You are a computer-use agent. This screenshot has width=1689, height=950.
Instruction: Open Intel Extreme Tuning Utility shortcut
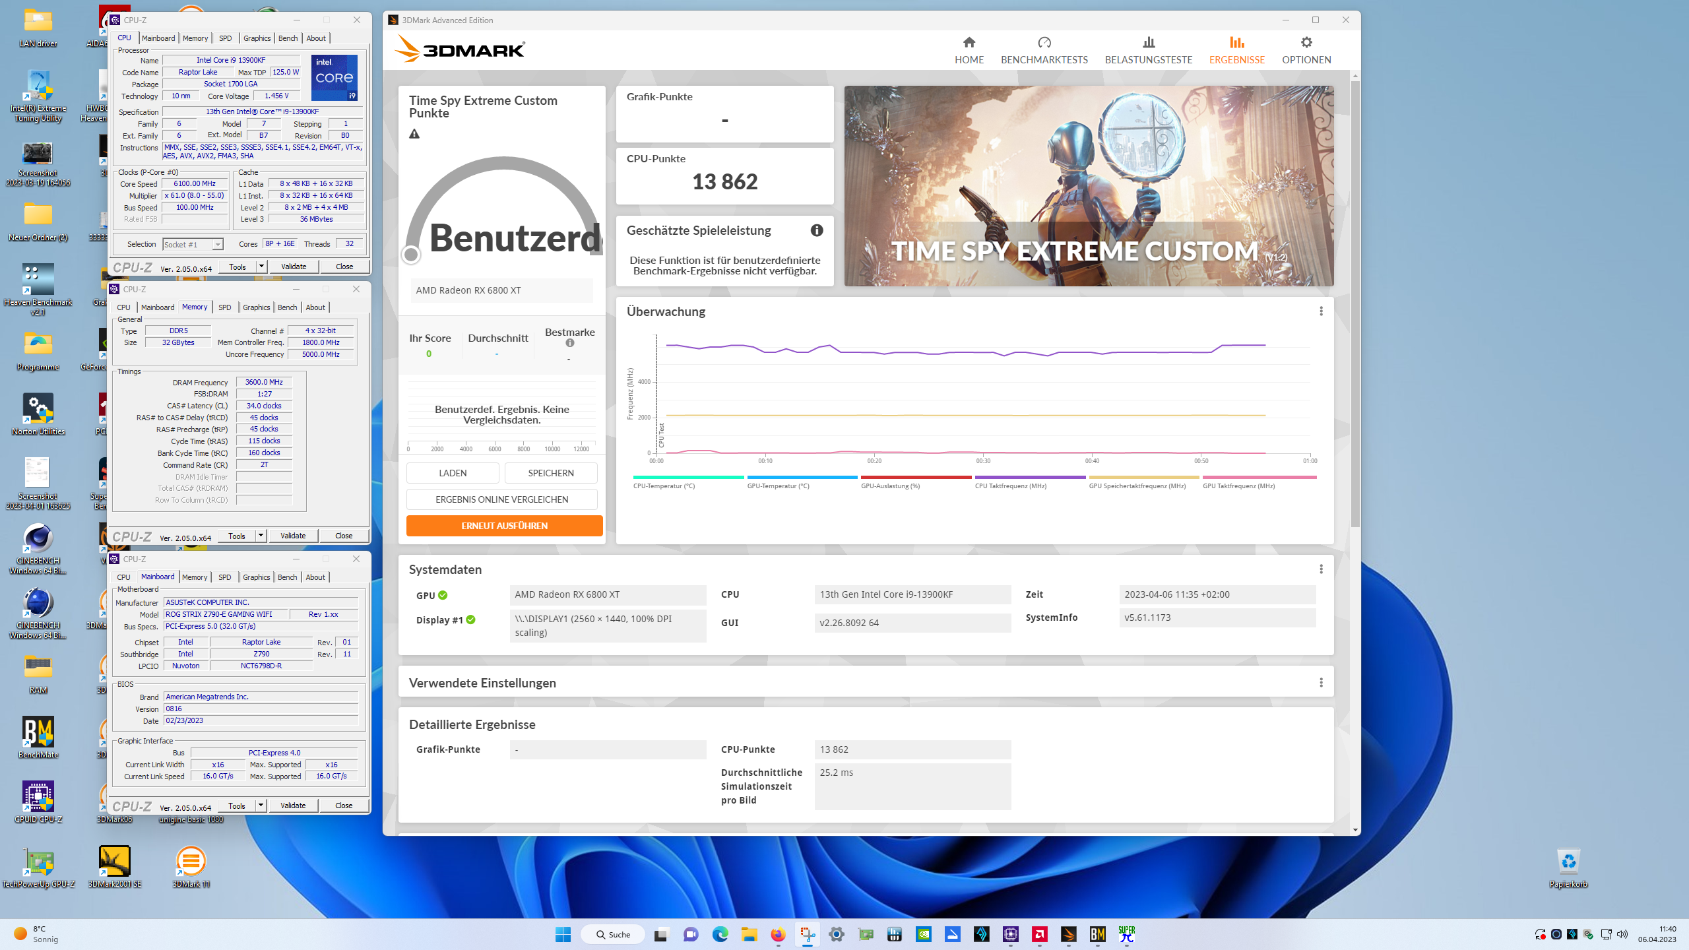[38, 96]
